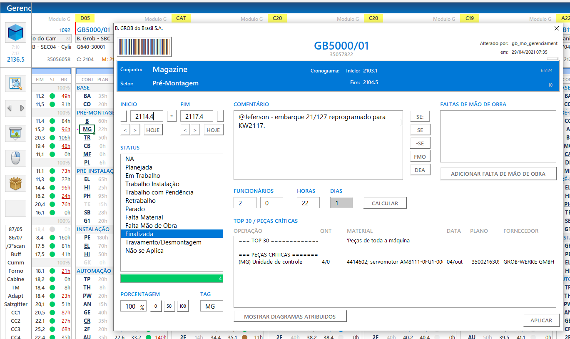The image size is (570, 339).
Task: Edit the INICIO field showing 2114.4
Action: click(147, 116)
